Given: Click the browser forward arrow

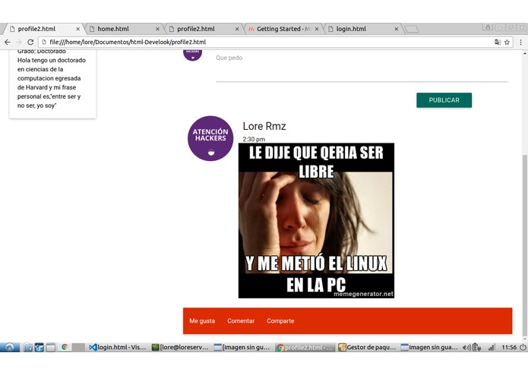Looking at the screenshot, I should point(19,42).
